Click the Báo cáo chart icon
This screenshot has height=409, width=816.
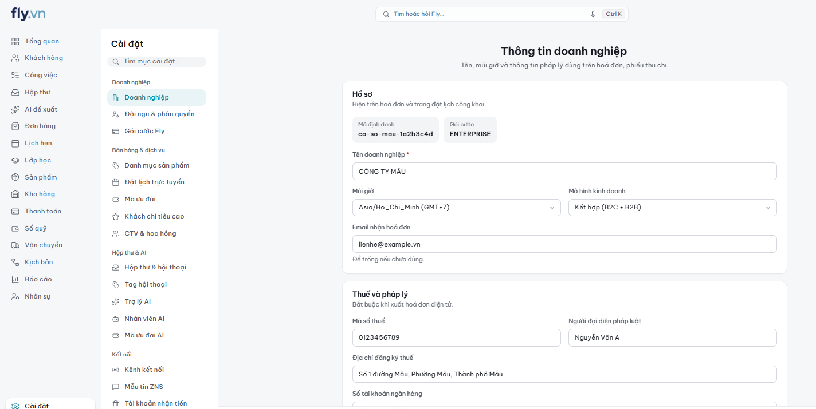click(15, 279)
